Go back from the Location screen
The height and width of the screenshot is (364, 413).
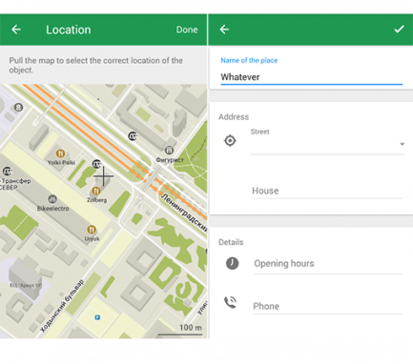coord(16,30)
